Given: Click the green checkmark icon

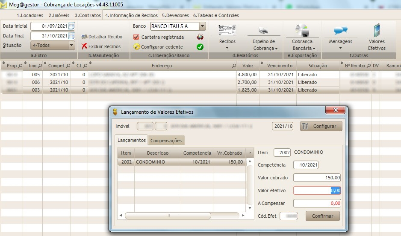Looking at the screenshot, I should [200, 47].
